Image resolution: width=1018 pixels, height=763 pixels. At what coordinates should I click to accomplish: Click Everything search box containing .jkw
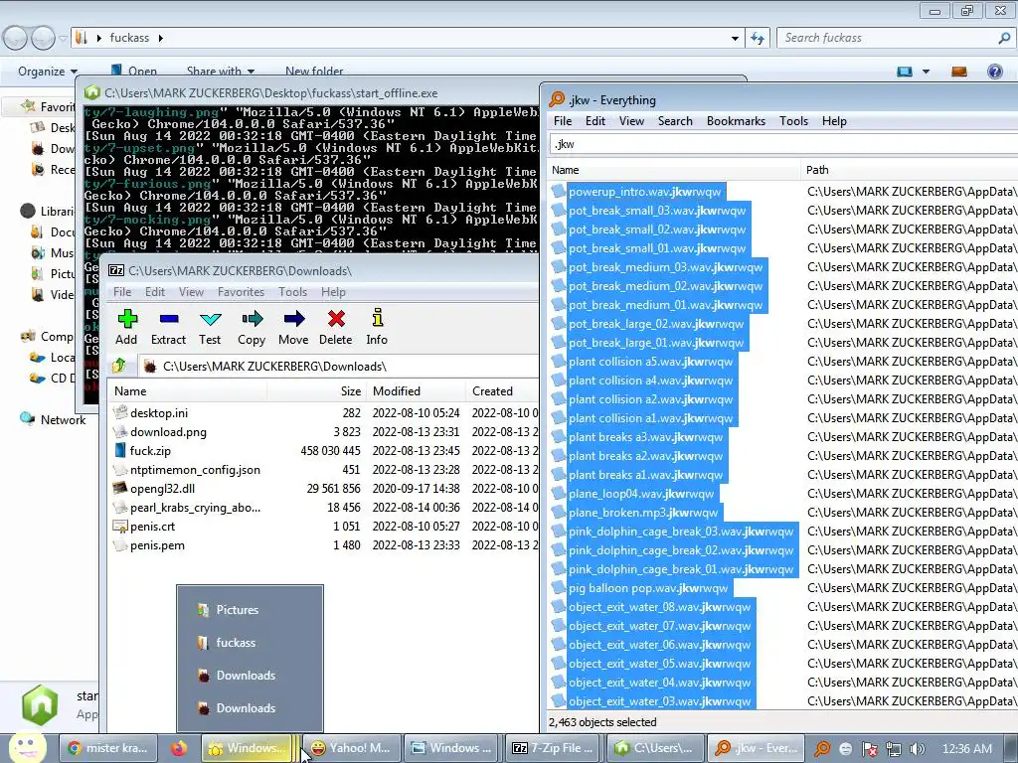782,144
